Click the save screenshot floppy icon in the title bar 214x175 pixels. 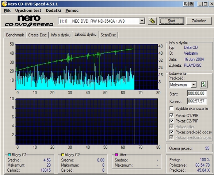[x=191, y=4]
